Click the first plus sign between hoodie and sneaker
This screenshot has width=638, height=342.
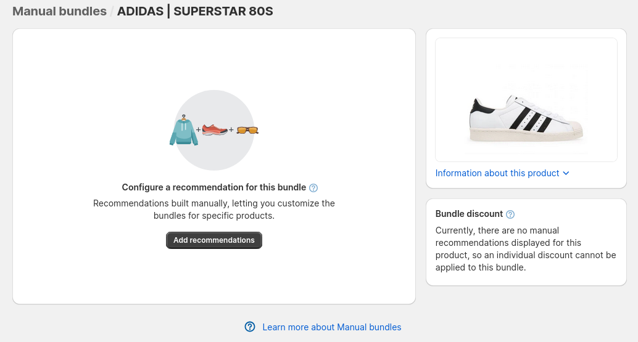tap(199, 130)
